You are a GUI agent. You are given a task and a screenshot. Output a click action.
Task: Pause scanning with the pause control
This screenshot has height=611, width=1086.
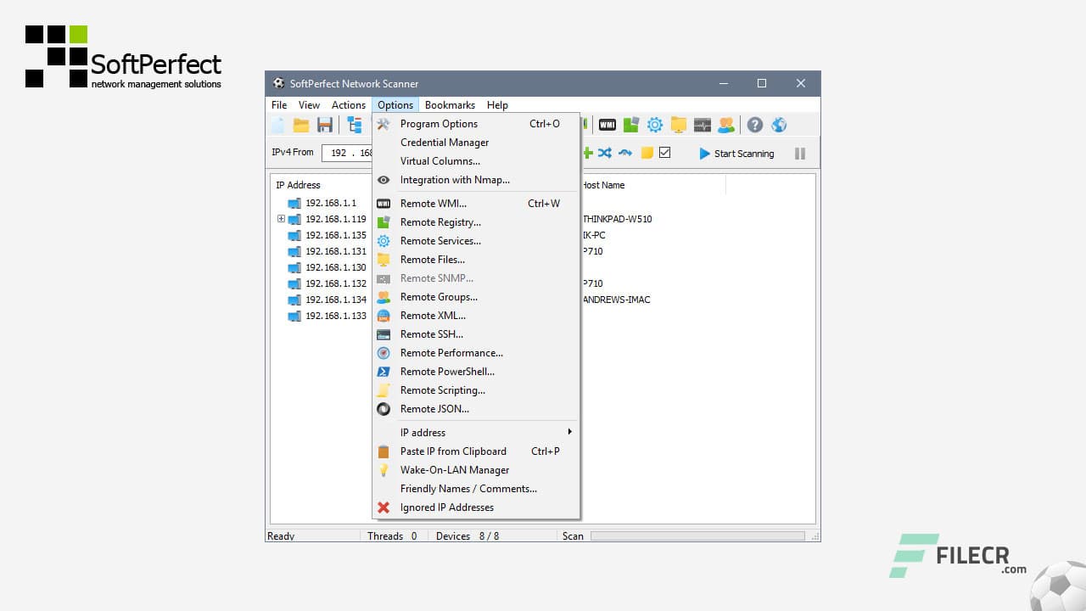click(800, 154)
